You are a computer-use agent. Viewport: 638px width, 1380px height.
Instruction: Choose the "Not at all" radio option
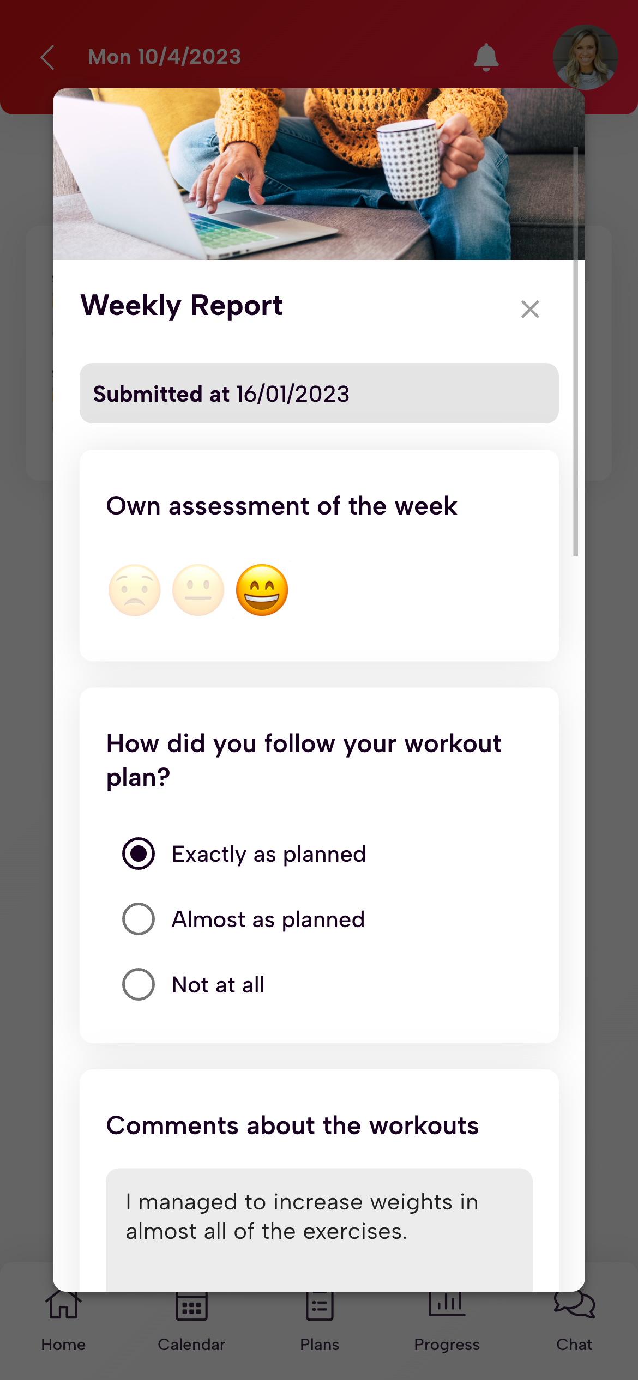click(x=139, y=984)
